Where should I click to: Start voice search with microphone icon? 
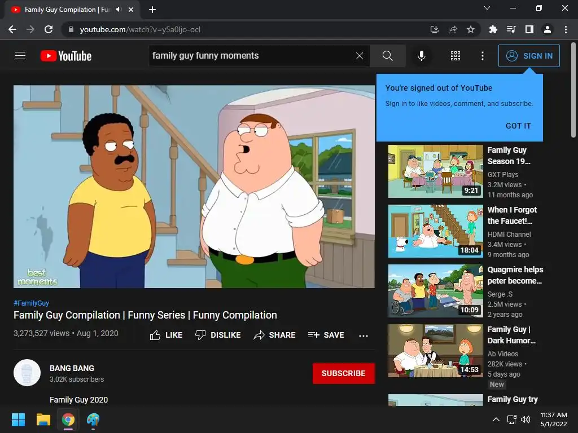click(421, 56)
